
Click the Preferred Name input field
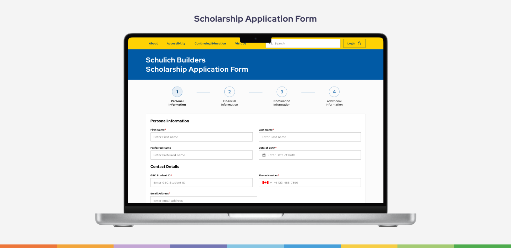(202, 155)
